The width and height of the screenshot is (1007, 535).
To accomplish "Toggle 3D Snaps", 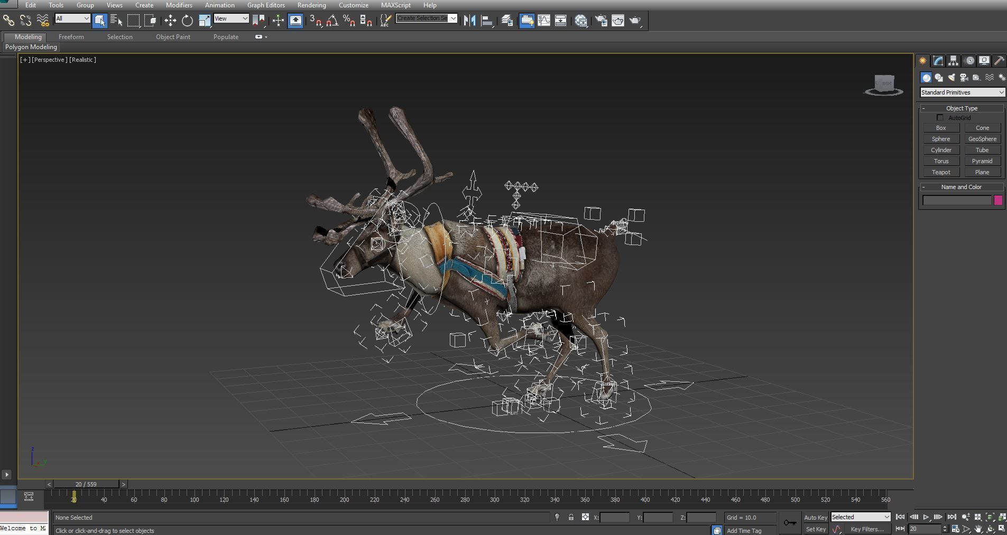I will click(x=316, y=21).
